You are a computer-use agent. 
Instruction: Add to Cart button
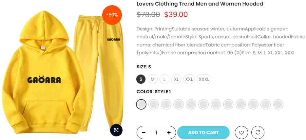point(203,132)
